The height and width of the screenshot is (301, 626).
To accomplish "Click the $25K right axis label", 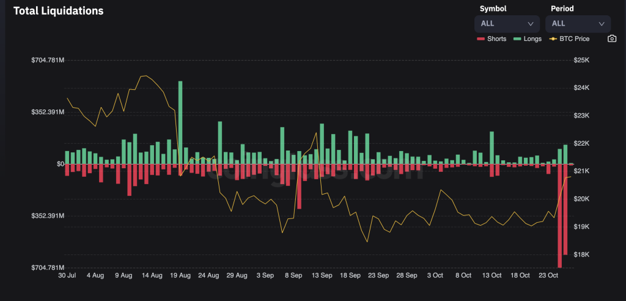I will (x=581, y=60).
